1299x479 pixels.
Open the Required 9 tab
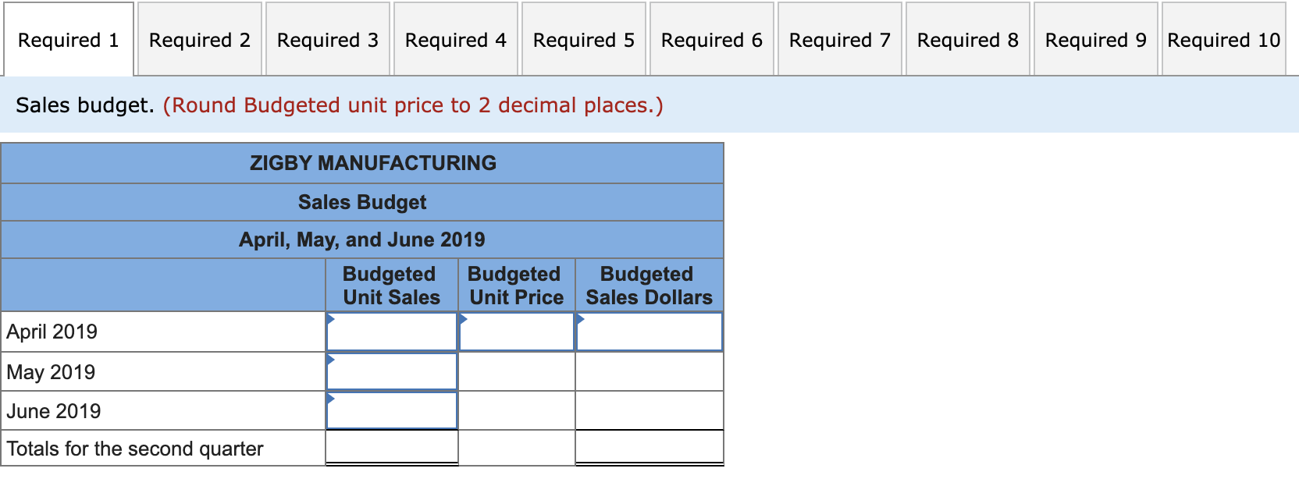pos(1096,39)
